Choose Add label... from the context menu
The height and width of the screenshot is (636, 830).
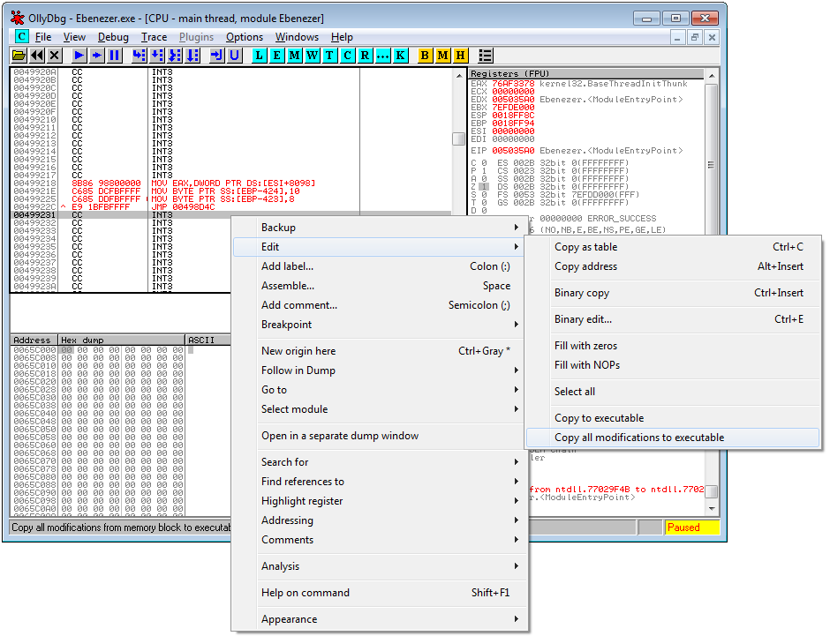(379, 266)
